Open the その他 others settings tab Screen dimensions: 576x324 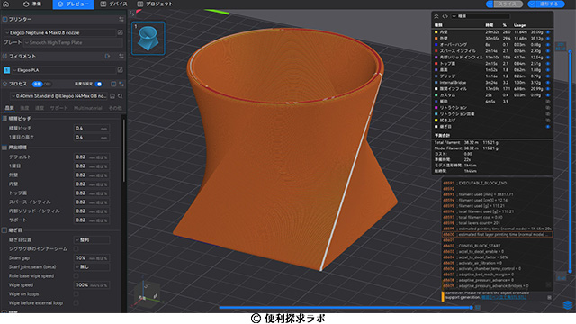click(115, 108)
